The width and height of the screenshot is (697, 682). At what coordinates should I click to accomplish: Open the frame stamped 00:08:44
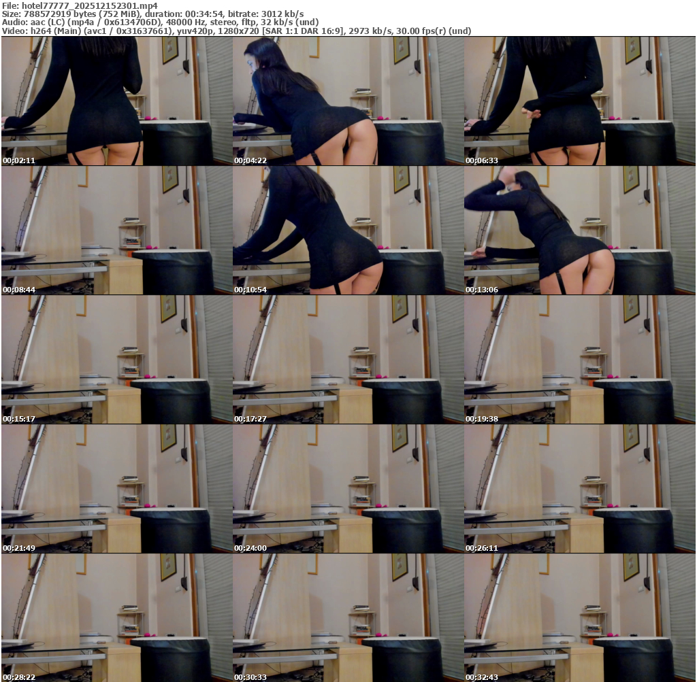tap(116, 230)
